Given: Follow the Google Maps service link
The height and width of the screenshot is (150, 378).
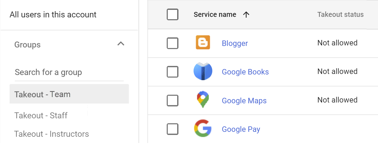Looking at the screenshot, I should click(x=244, y=101).
